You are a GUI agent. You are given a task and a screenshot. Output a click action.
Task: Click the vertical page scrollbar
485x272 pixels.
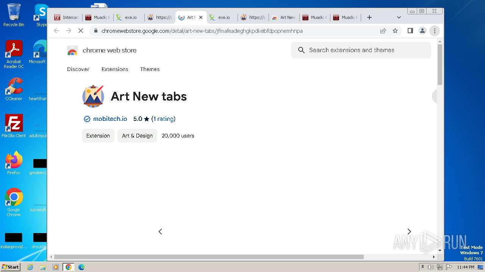[x=440, y=64]
